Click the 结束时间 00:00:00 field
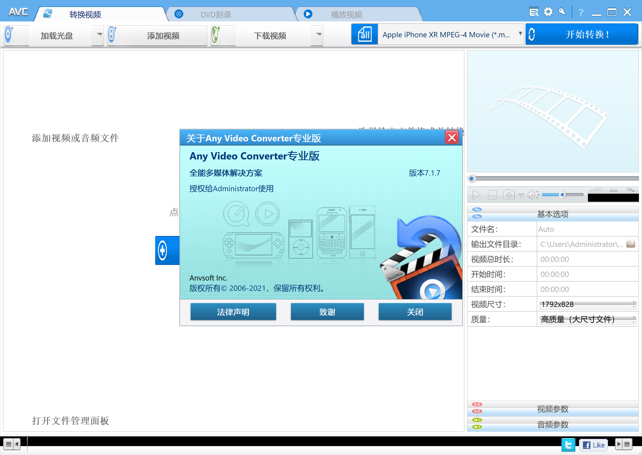 587,289
